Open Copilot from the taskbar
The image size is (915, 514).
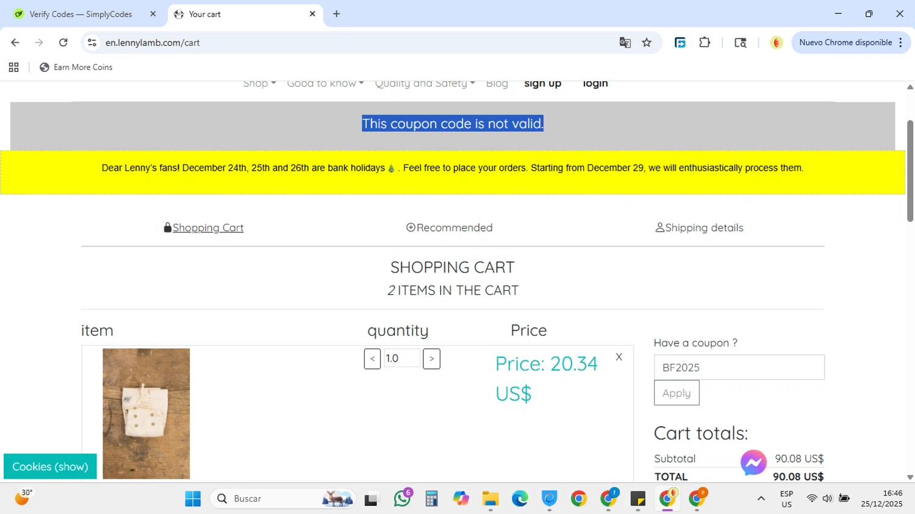click(461, 499)
